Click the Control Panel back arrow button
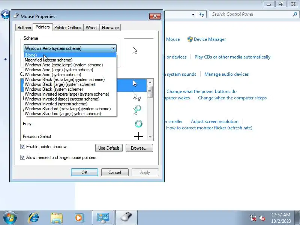 tap(5, 14)
